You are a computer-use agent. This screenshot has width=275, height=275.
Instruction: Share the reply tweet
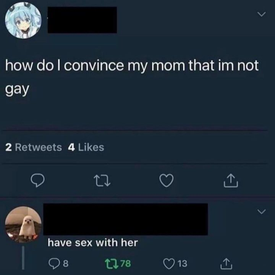(226, 264)
